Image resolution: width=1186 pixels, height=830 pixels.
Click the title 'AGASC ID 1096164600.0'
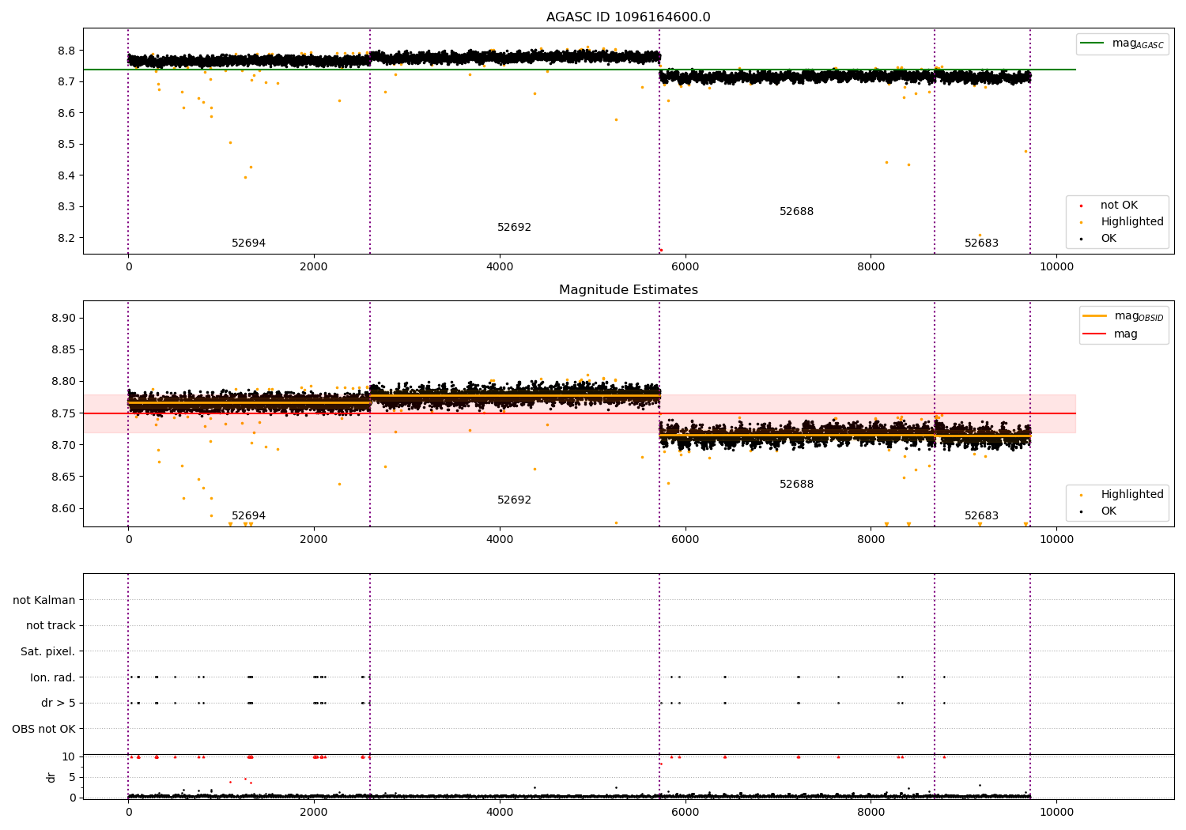(628, 17)
